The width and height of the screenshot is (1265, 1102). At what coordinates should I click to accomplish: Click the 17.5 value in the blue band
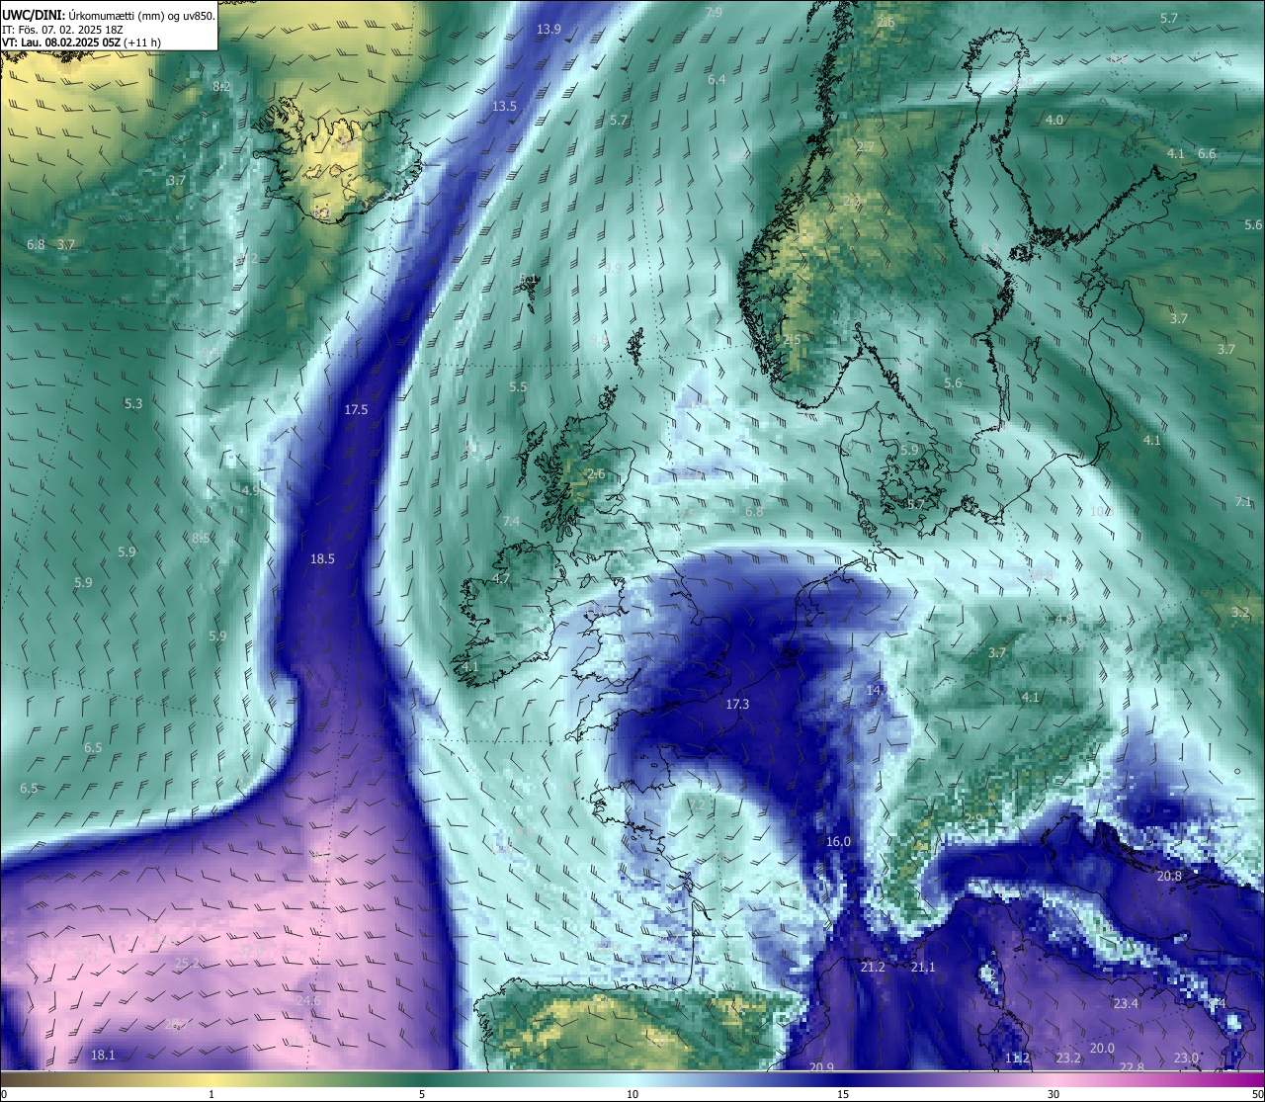pos(356,409)
